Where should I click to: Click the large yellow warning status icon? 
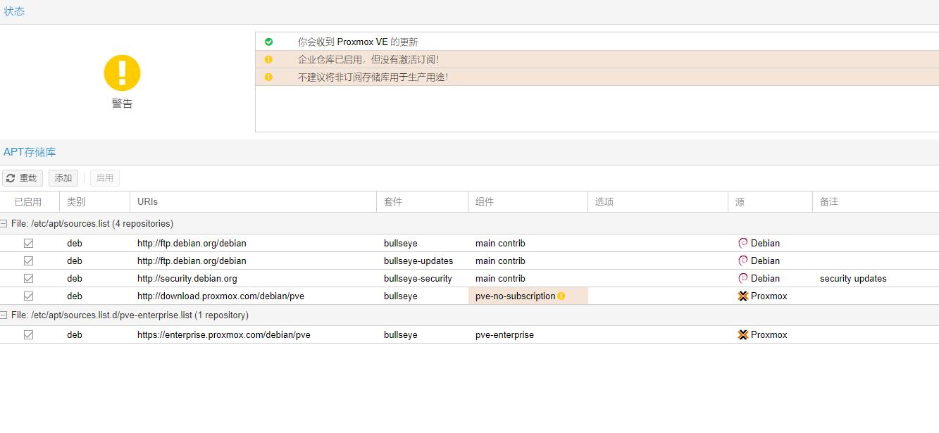(x=122, y=73)
